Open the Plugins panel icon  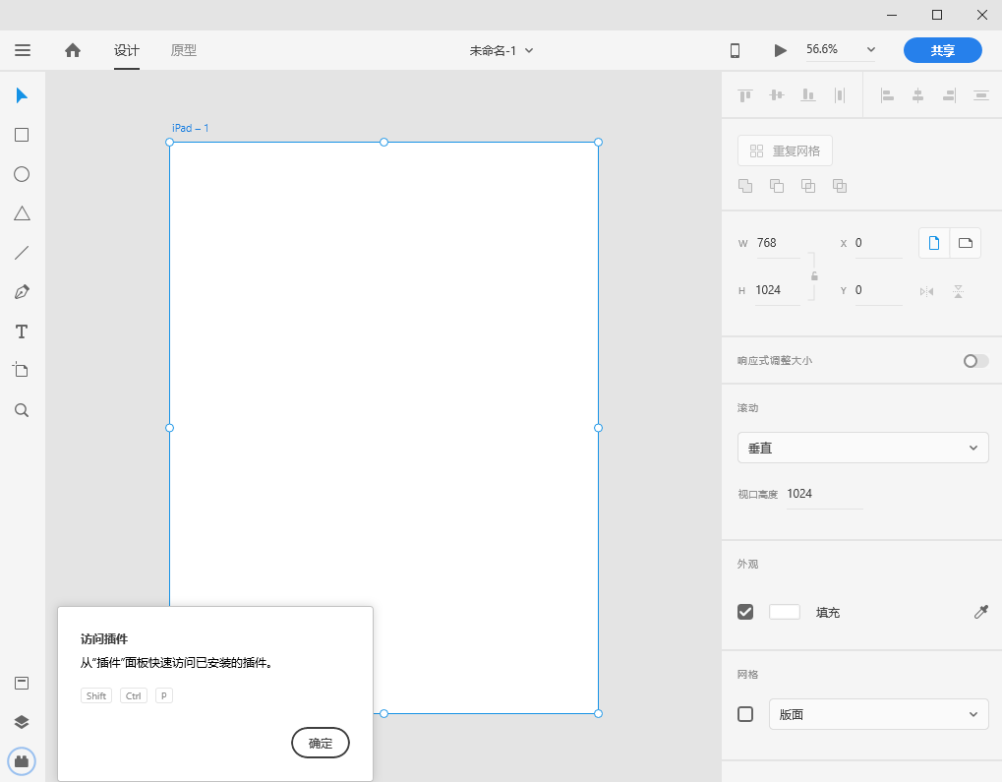tap(22, 761)
